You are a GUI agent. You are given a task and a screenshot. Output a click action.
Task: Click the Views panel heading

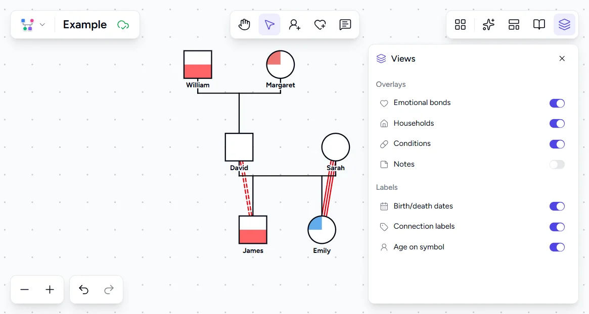pos(403,59)
